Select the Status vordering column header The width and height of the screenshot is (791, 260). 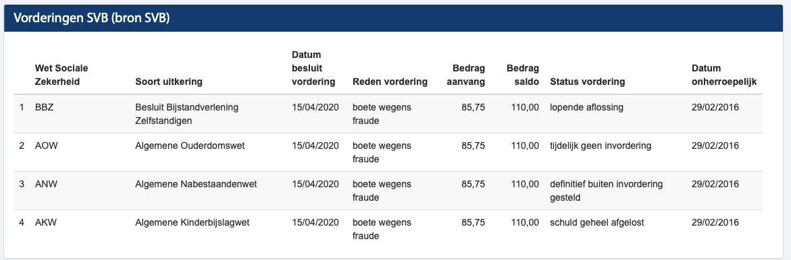tap(588, 82)
